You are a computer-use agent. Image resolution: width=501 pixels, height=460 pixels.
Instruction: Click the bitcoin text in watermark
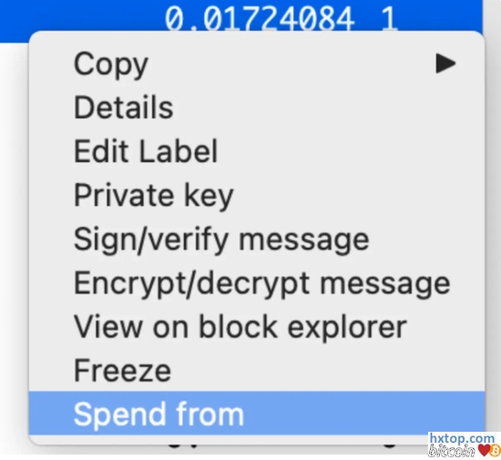coord(453,451)
